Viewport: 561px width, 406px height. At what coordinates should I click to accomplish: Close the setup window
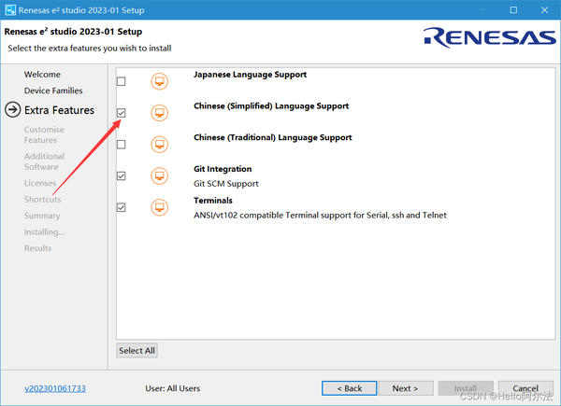point(544,10)
